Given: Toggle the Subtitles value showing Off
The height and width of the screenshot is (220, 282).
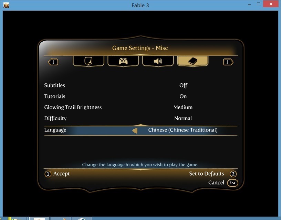Looking at the screenshot, I should [183, 85].
